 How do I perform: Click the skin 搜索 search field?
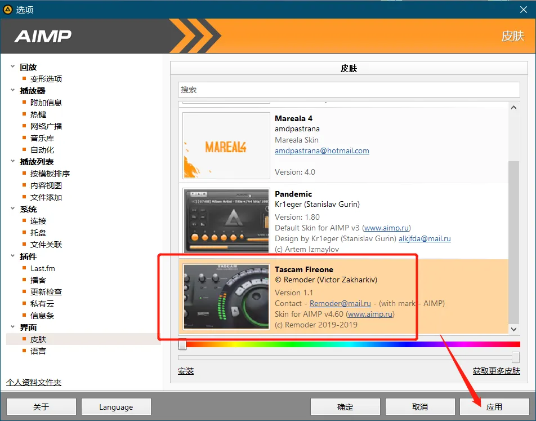(x=349, y=90)
